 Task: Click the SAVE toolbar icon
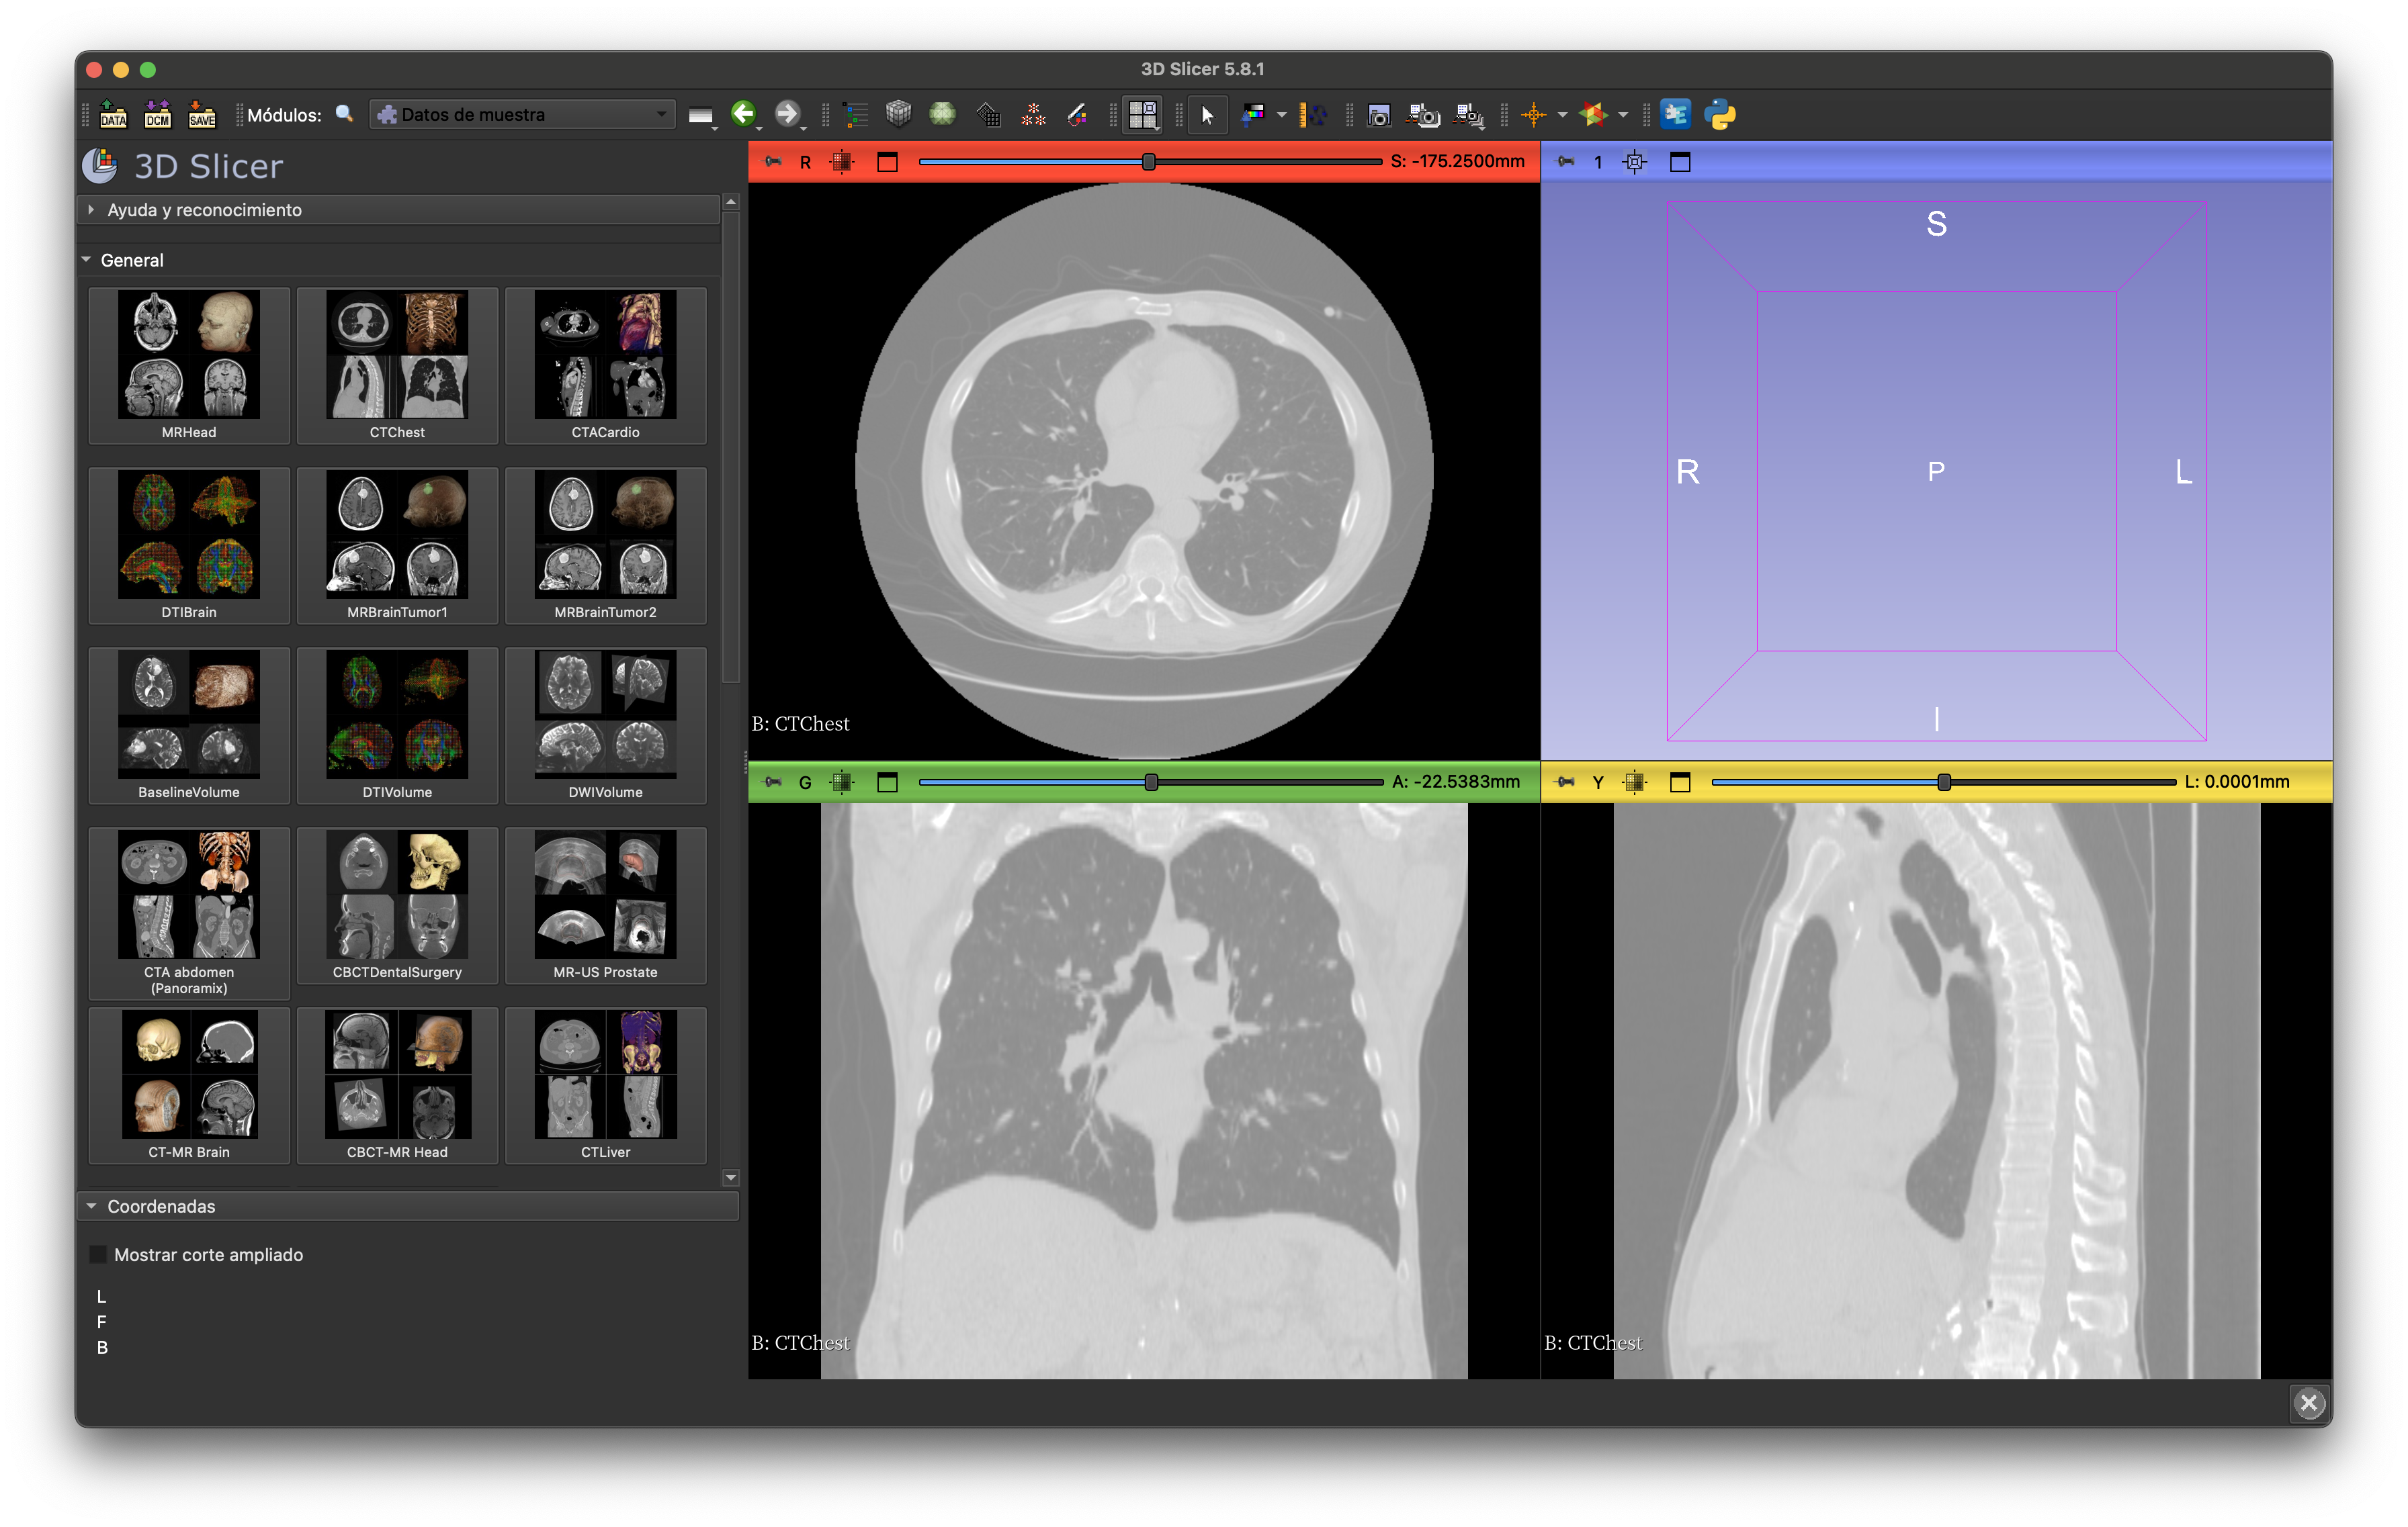(202, 115)
